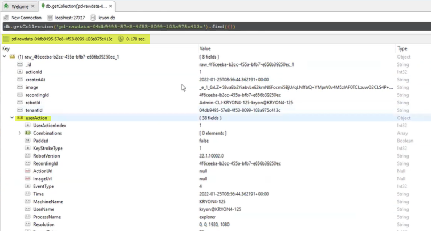Click the Combinations array field icon
The height and width of the screenshot is (231, 431).
[28, 133]
